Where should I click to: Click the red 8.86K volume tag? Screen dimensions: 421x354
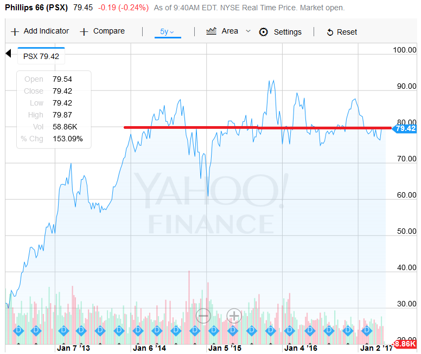405,344
